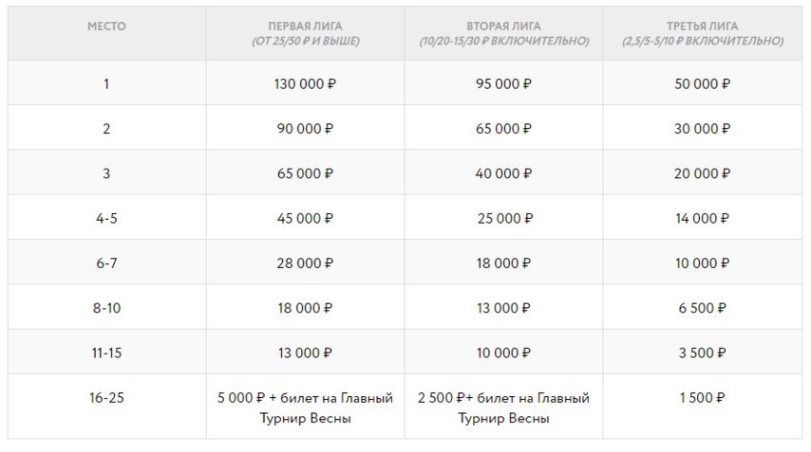Click the ТРЕТЬЯ ЛИГА column header
811x452 pixels.
pos(703,34)
